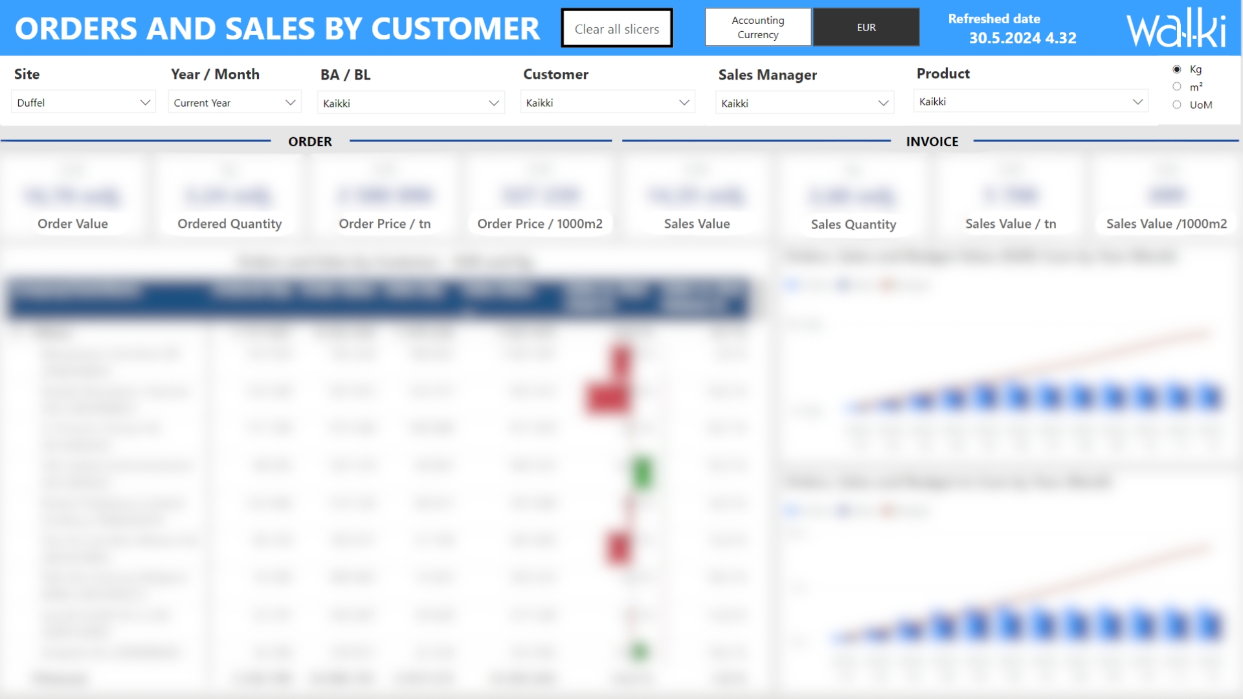Screen dimensions: 1243x699
Task: Expand the Product dropdown chevron
Action: (x=1137, y=102)
